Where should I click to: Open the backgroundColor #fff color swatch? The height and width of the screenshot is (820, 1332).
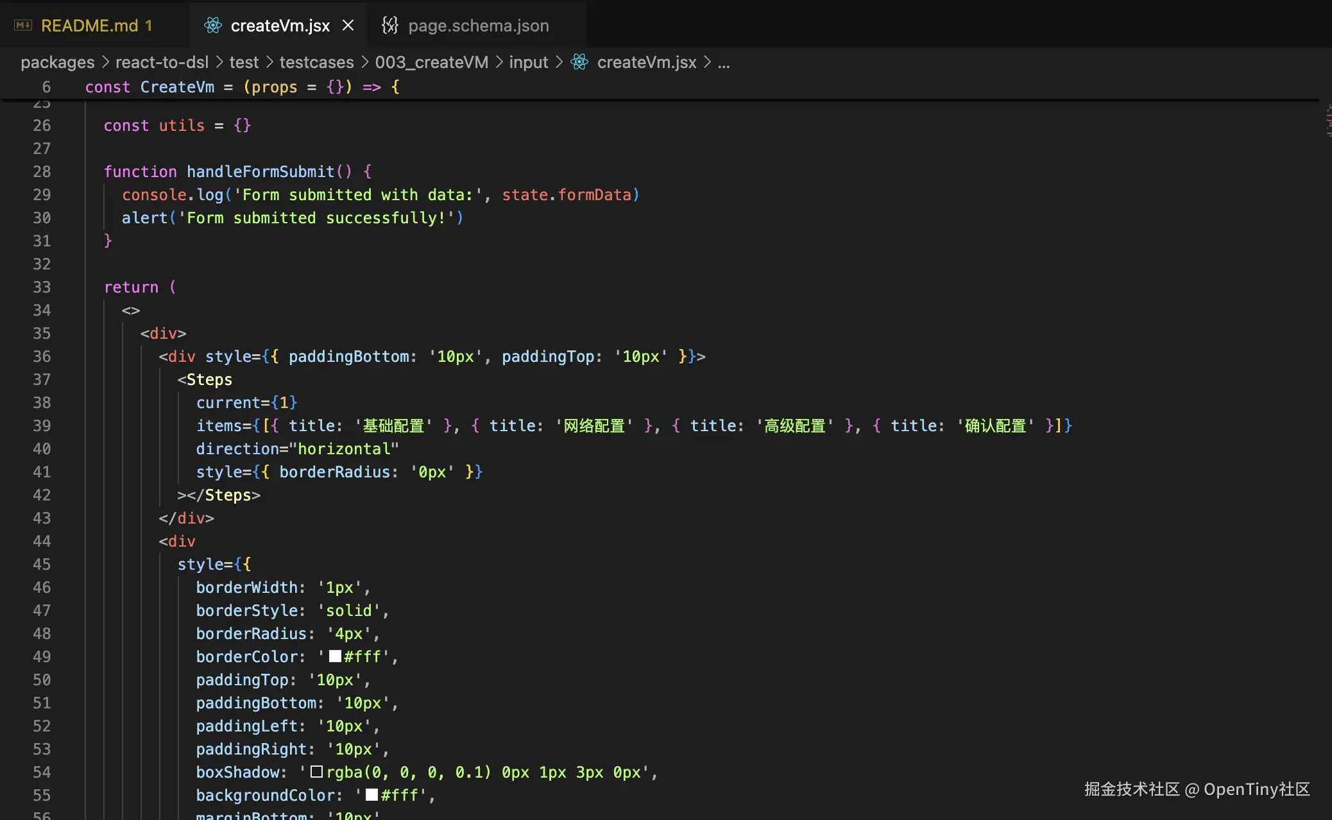click(x=372, y=795)
